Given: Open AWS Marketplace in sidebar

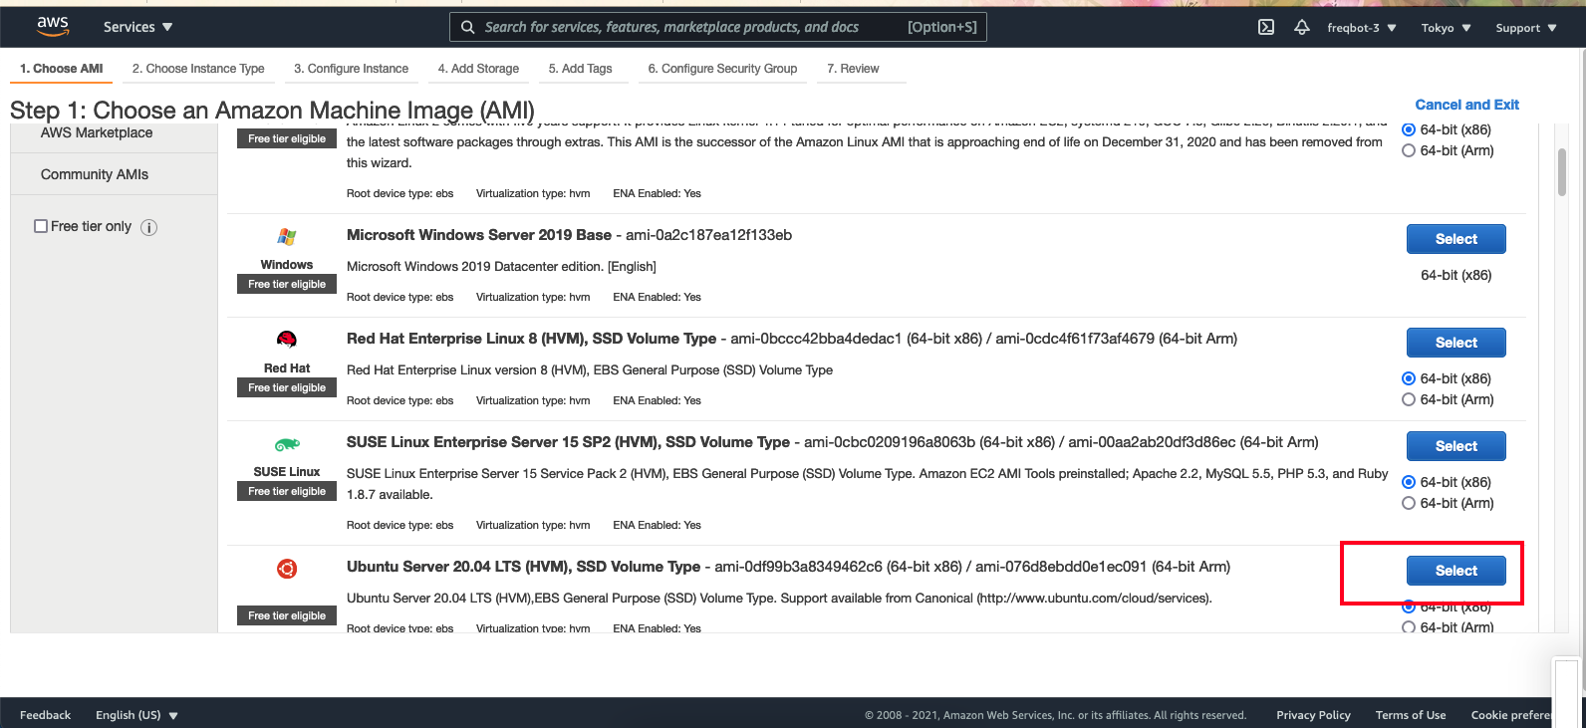Looking at the screenshot, I should [97, 132].
